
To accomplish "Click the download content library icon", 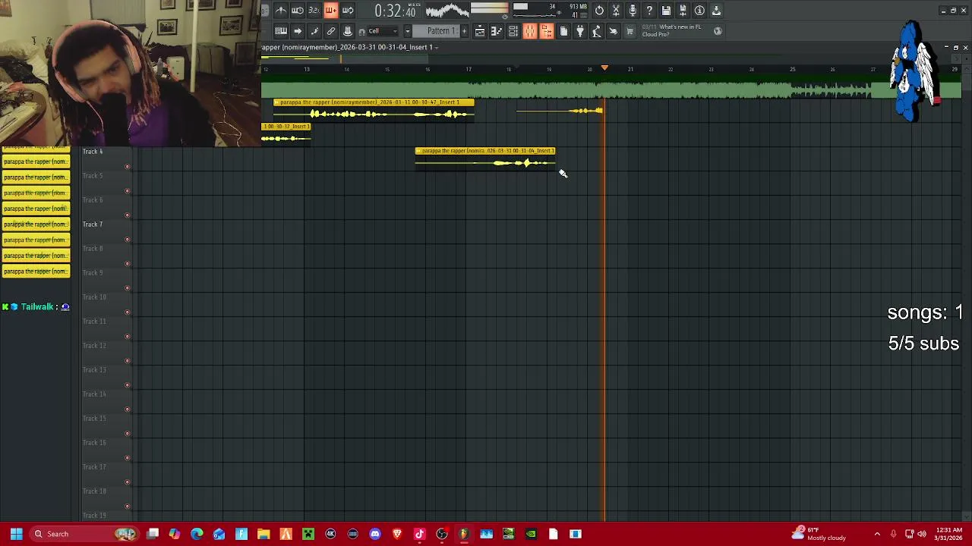I will (716, 11).
